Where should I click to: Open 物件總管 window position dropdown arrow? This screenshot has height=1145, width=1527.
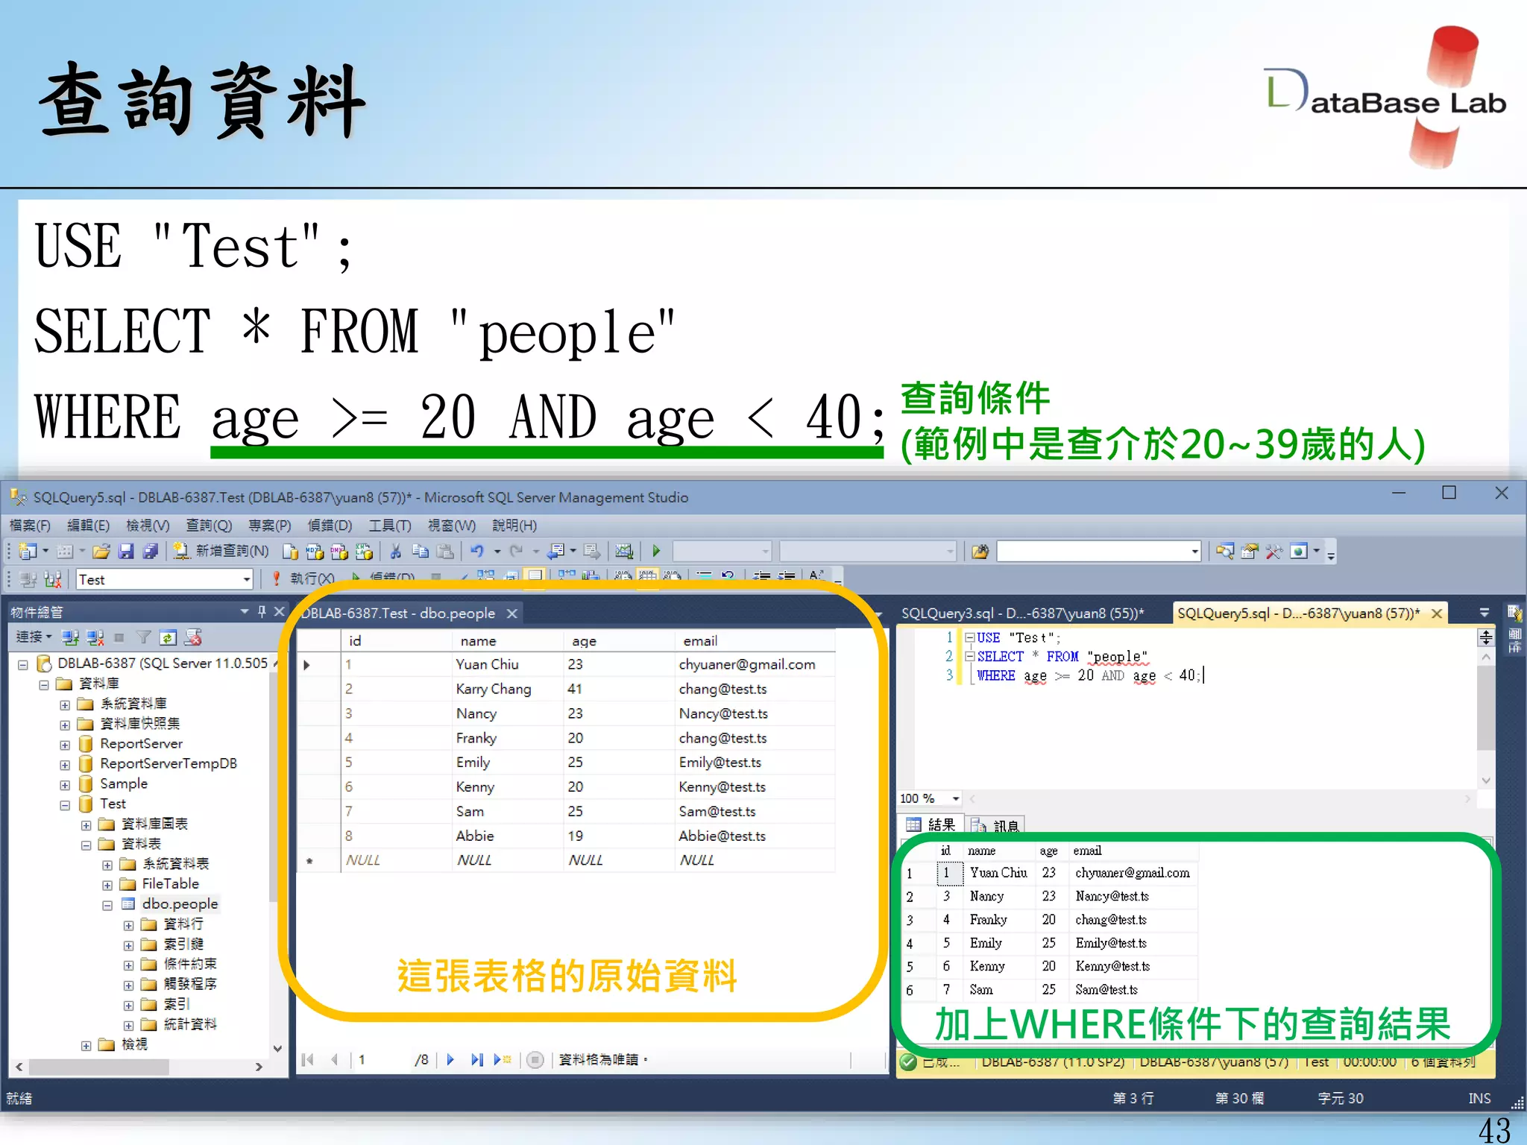[245, 611]
